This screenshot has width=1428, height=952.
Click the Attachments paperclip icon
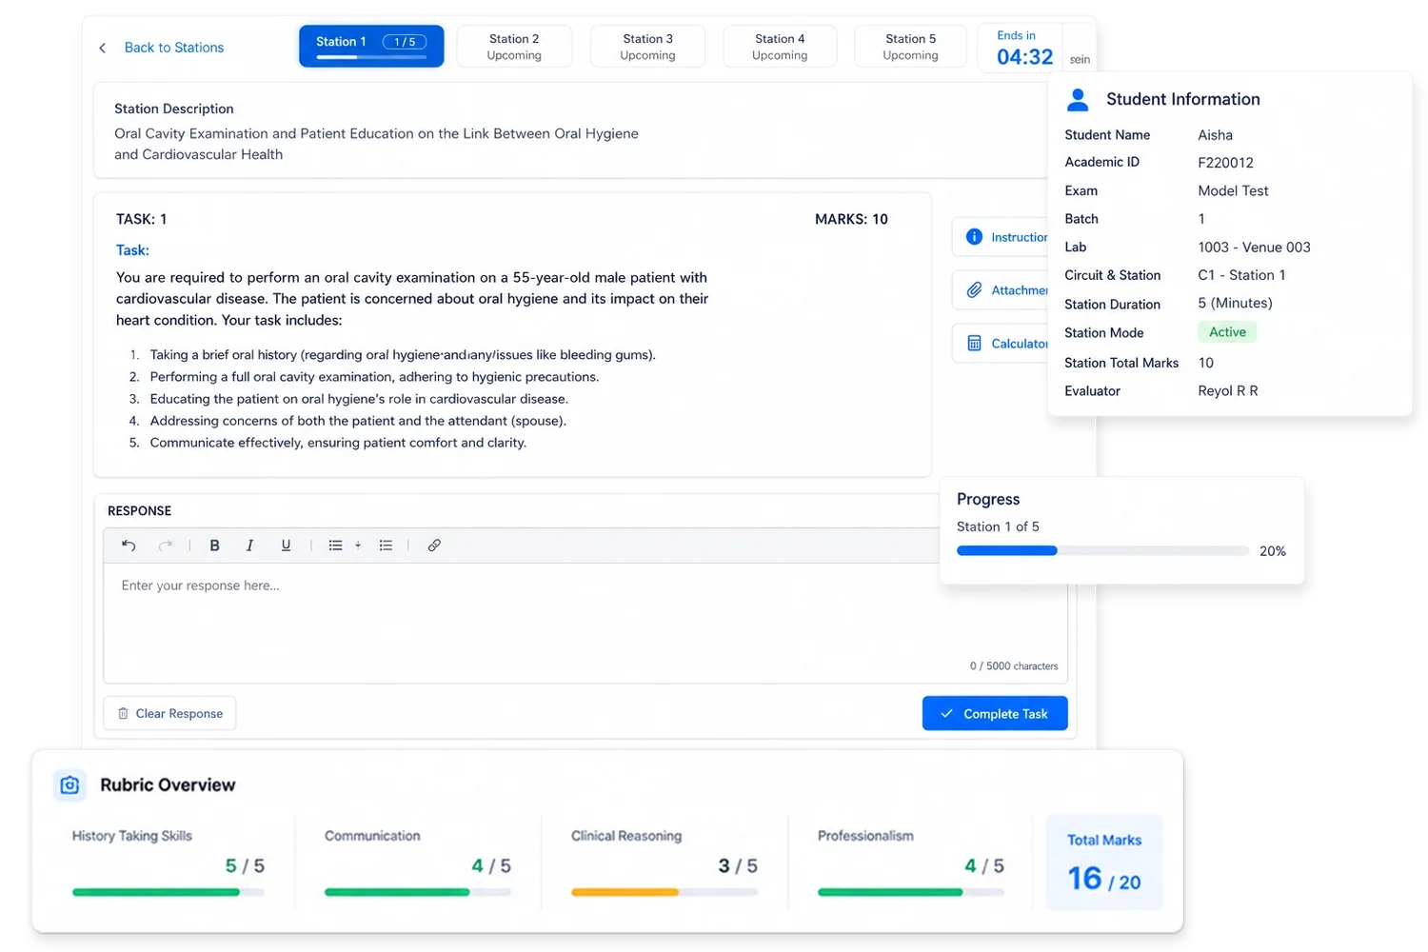click(974, 290)
